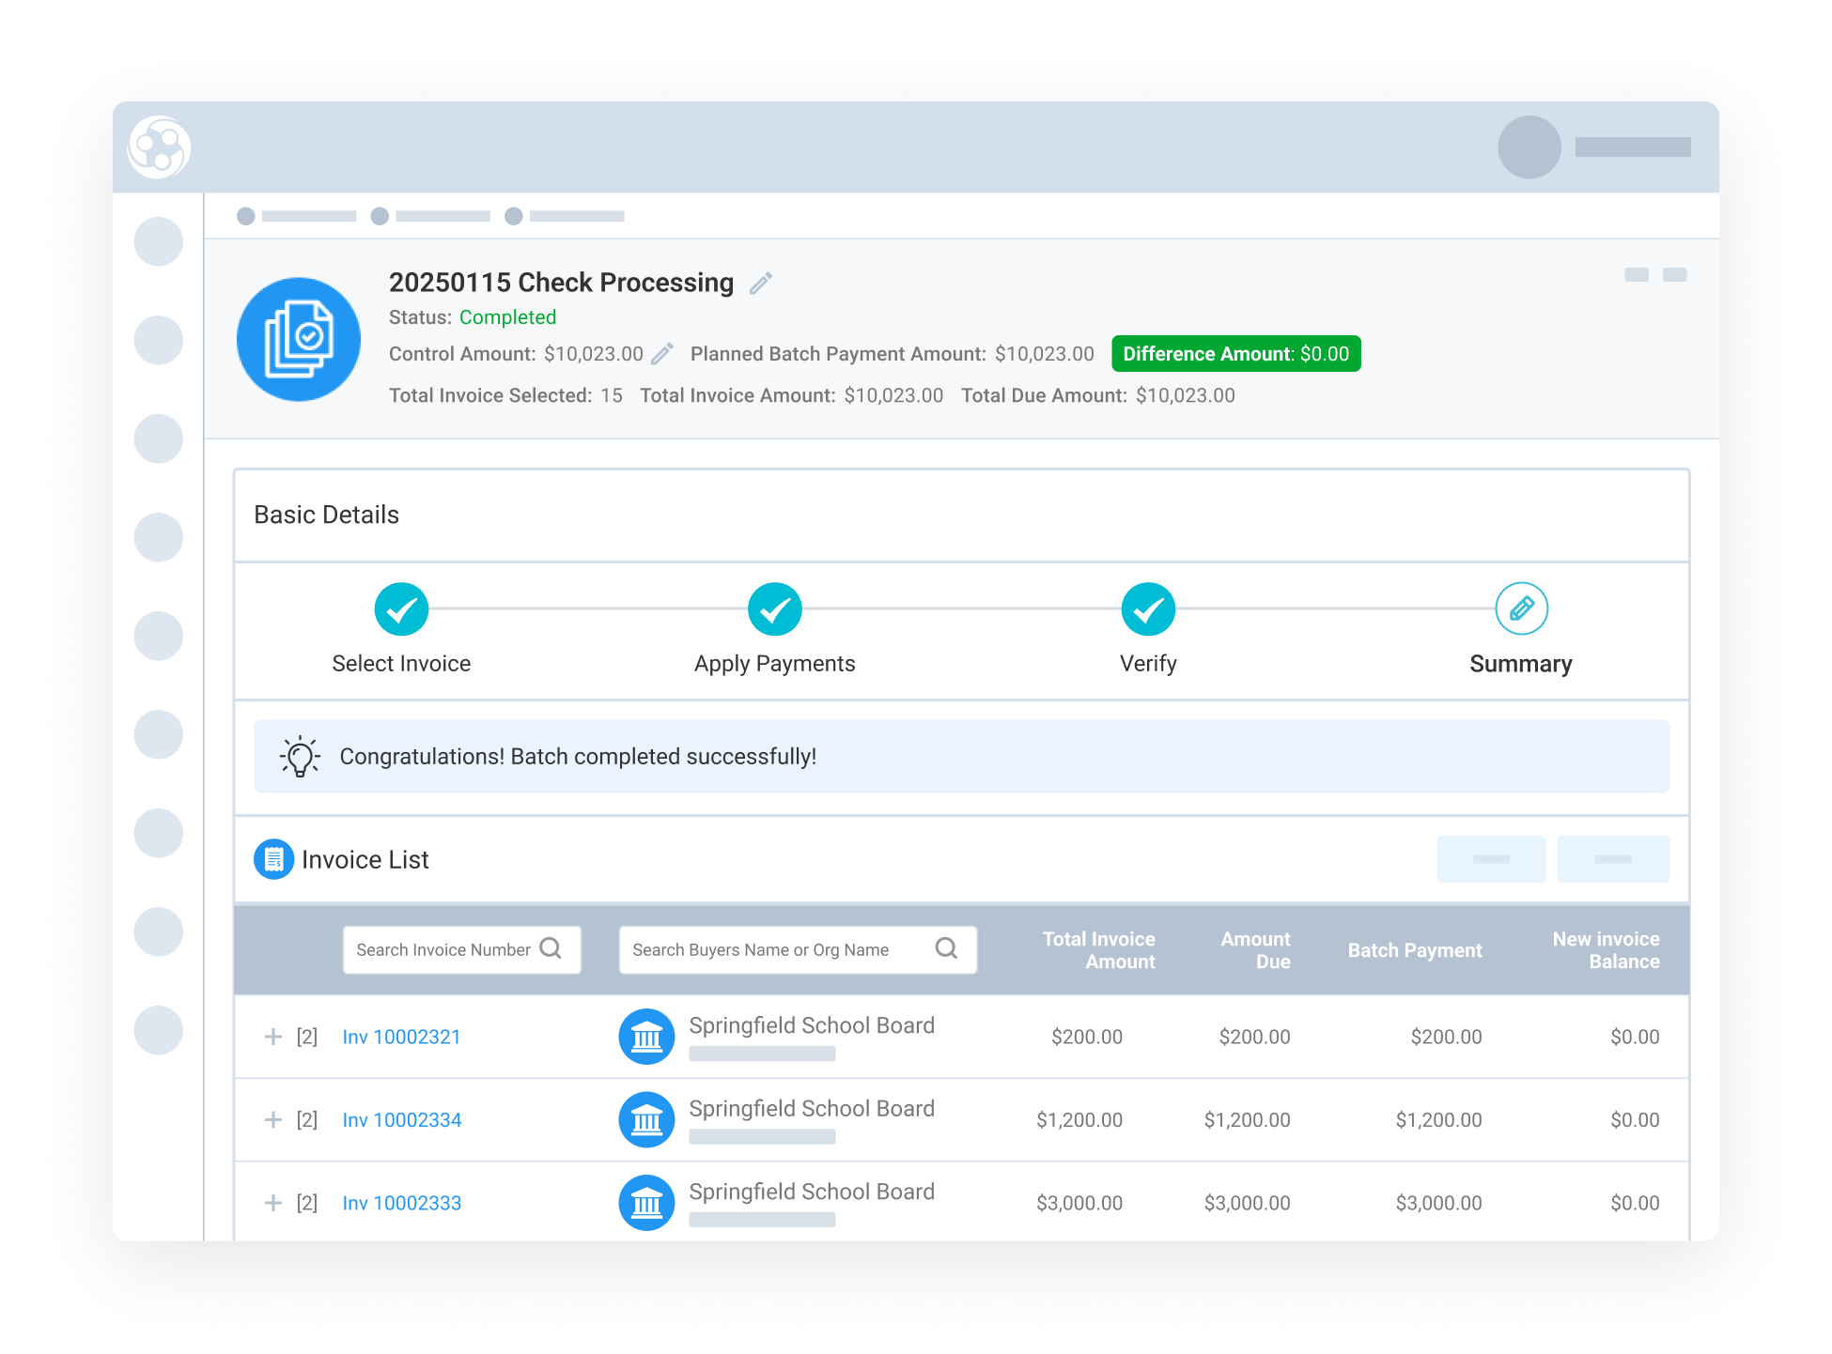Open the user avatar menu

point(1528,147)
